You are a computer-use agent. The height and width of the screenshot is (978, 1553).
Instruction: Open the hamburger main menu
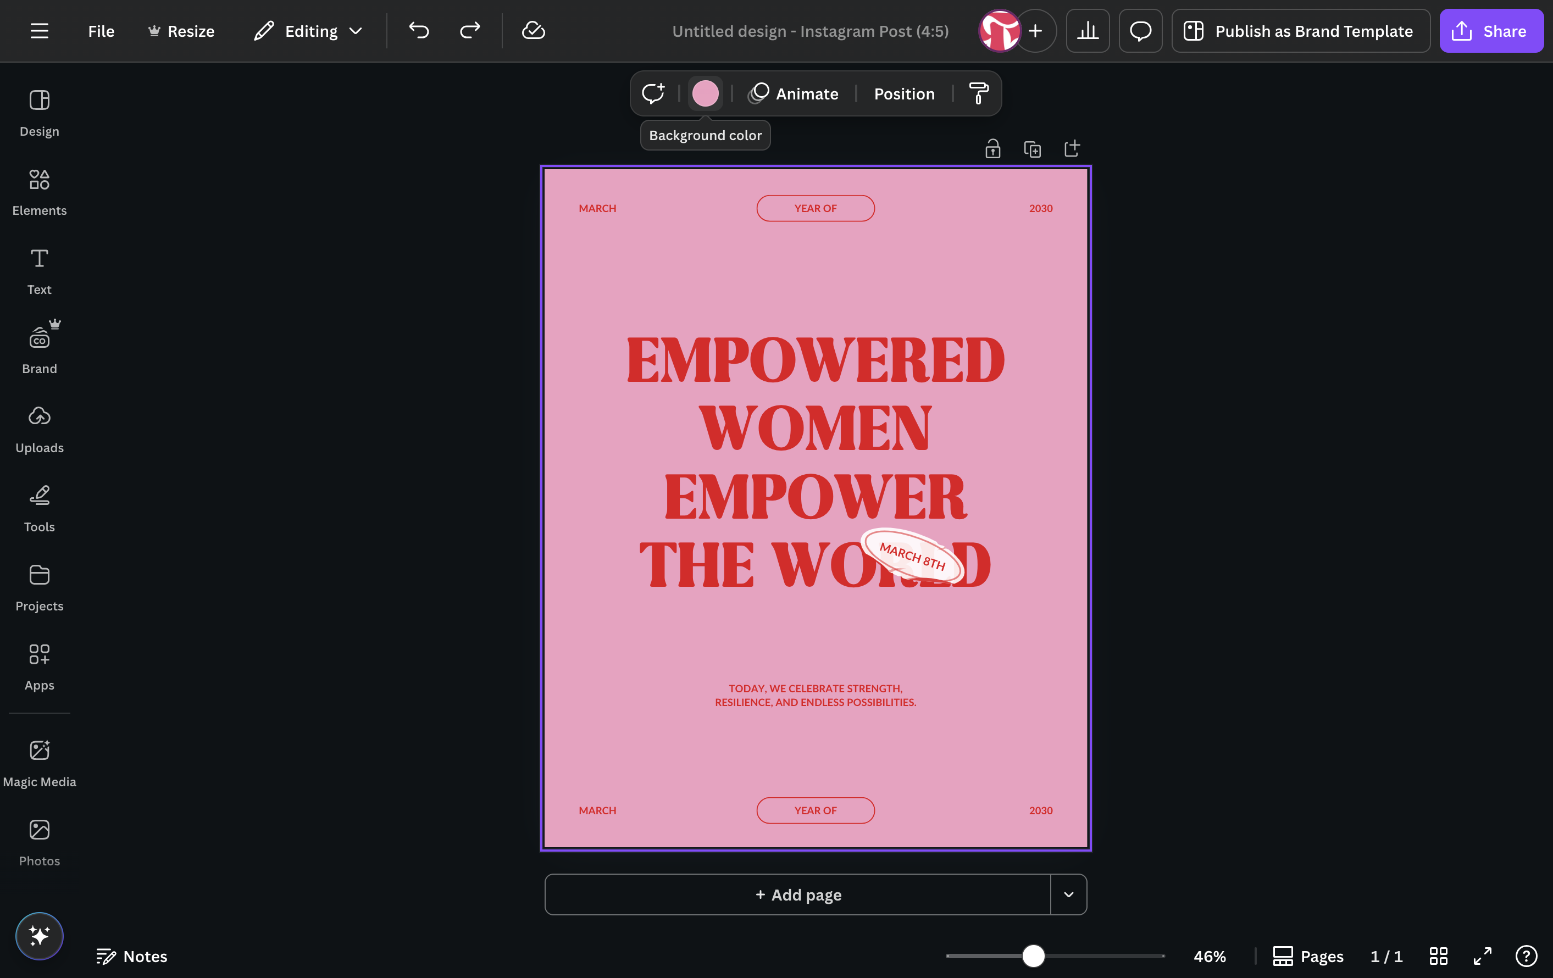click(x=40, y=31)
